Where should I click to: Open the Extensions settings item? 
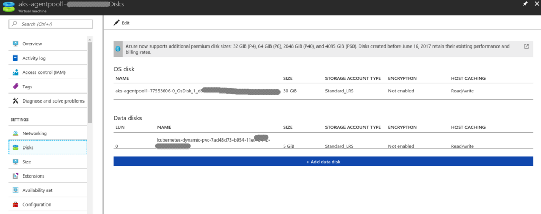point(48,176)
